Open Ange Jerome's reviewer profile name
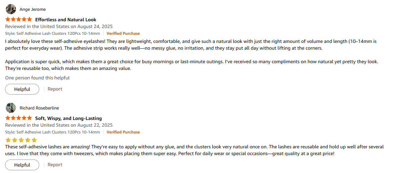416x173 pixels. (32, 9)
